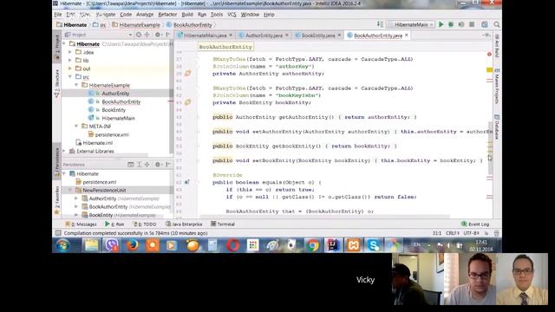This screenshot has width=555, height=312.
Task: Start debugging with the Debug icon
Action: click(451, 24)
